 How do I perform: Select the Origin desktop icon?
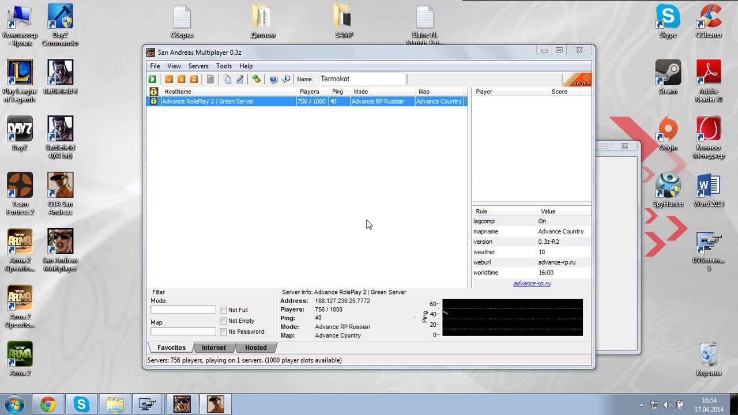pos(668,134)
